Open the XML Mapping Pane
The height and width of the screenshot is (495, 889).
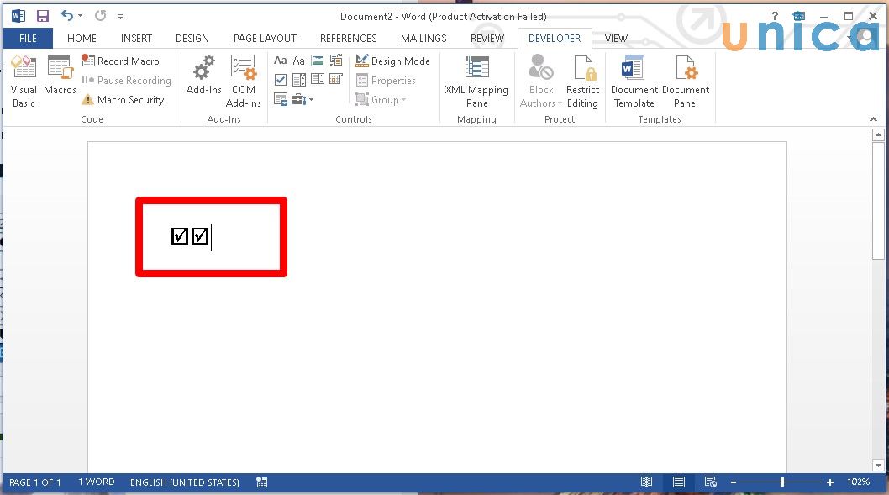coord(476,82)
